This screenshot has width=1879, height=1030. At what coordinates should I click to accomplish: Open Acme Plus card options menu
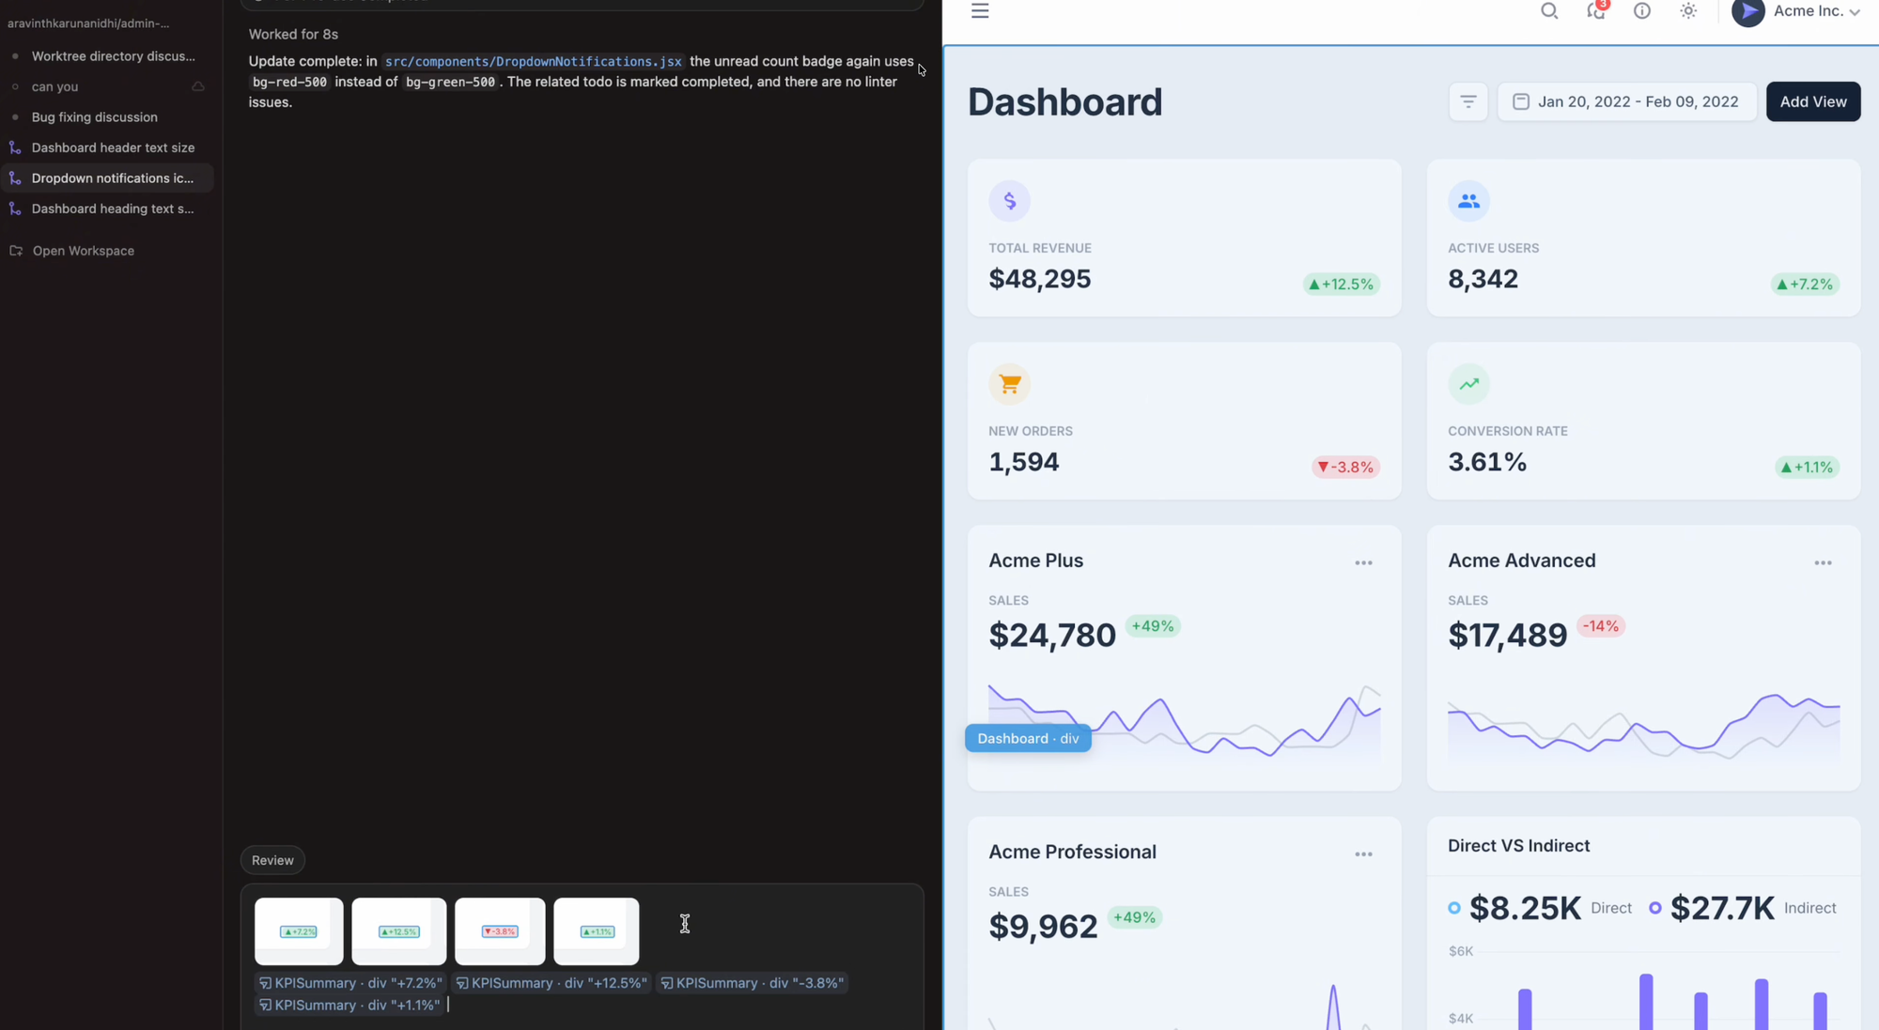(x=1363, y=563)
